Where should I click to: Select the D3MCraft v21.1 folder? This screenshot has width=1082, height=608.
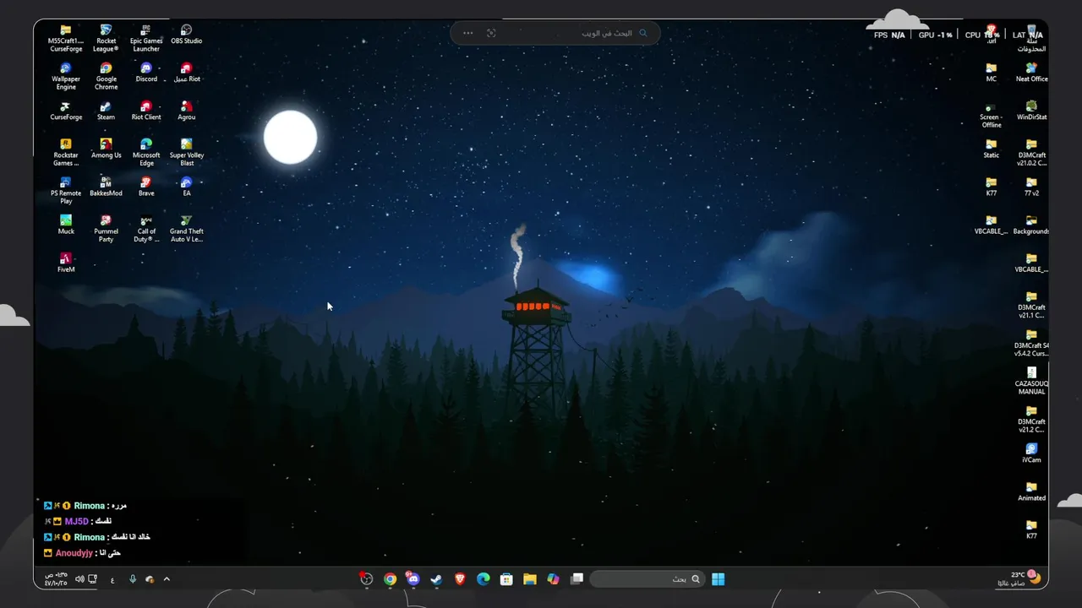[1031, 304]
